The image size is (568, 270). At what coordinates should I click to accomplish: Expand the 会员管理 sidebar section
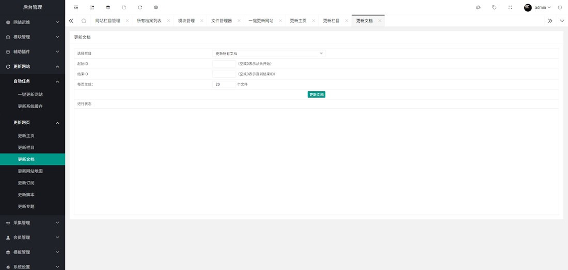pyautogui.click(x=33, y=238)
